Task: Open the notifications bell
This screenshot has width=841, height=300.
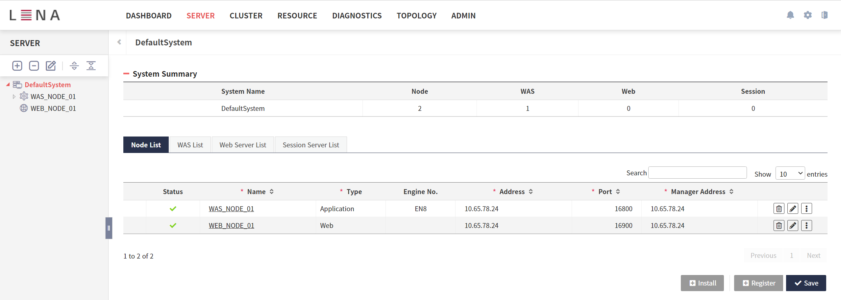Action: pyautogui.click(x=791, y=15)
